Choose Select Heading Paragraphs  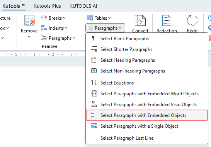point(147,60)
